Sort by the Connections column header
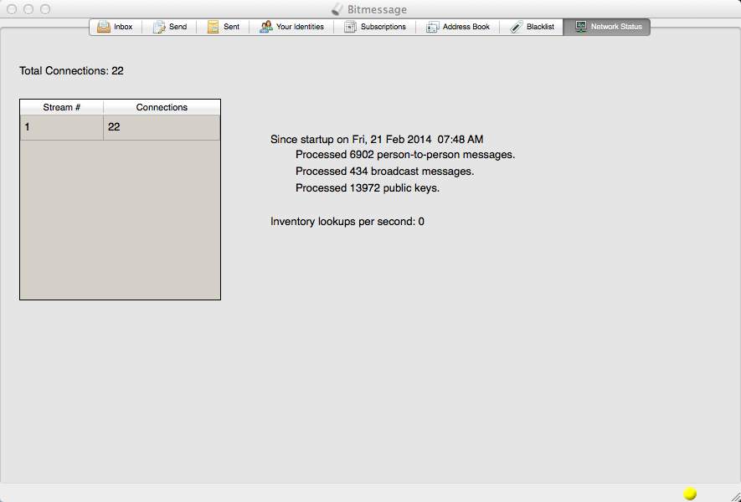This screenshot has width=741, height=502. 162,107
